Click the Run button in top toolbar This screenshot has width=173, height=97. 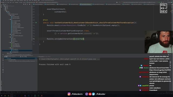pyautogui.click(x=158, y=2)
